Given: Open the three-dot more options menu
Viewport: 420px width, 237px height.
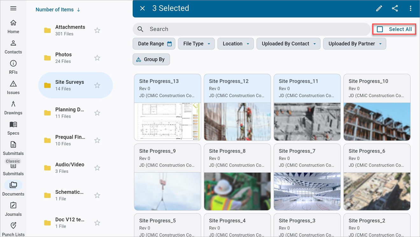Looking at the screenshot, I should click(x=410, y=9).
